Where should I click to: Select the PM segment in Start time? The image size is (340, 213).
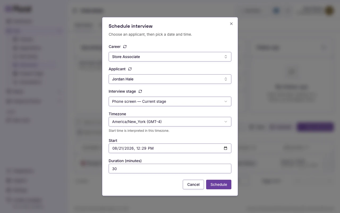coord(151,148)
